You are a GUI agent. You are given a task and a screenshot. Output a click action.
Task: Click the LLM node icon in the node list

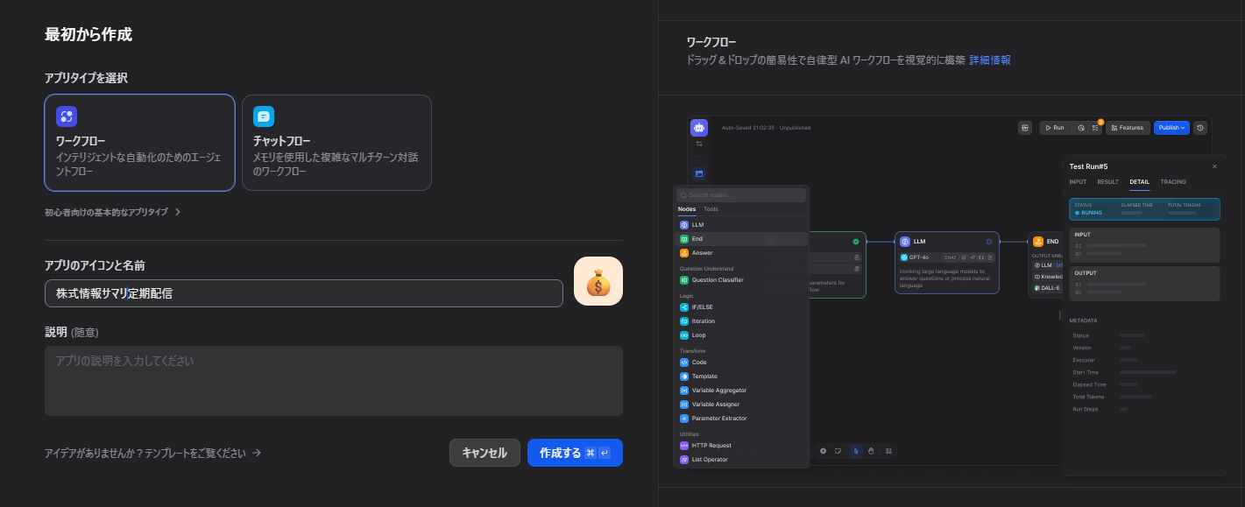point(684,225)
